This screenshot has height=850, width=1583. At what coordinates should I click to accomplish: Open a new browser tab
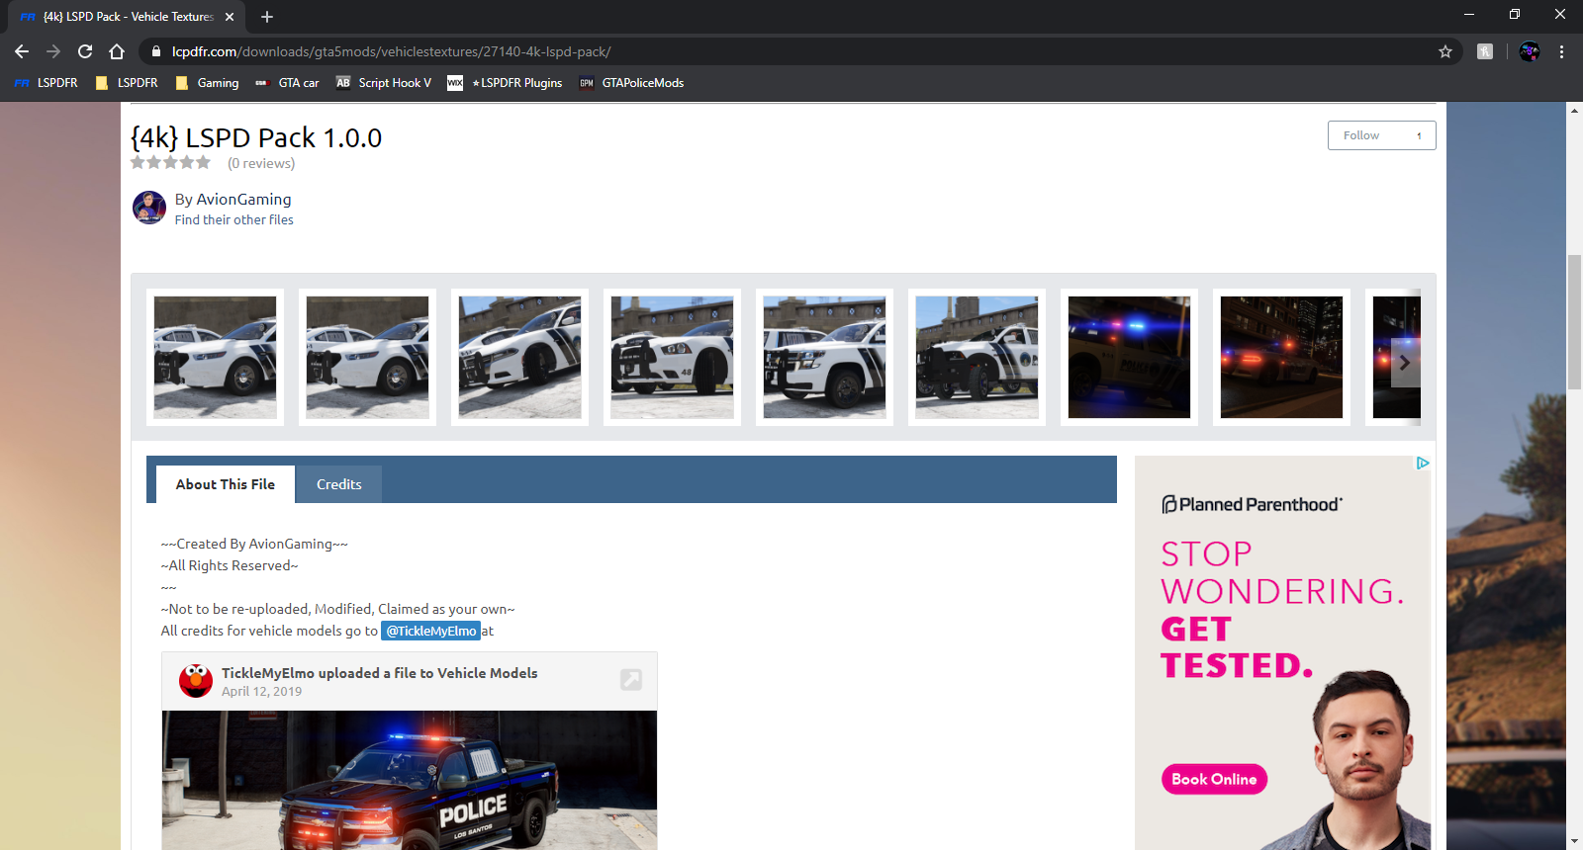[267, 17]
